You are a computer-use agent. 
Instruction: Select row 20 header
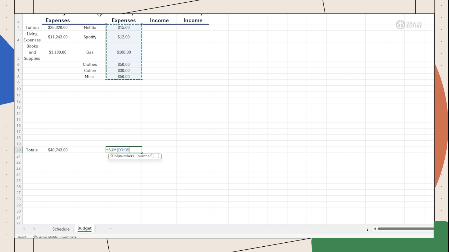[x=18, y=150]
